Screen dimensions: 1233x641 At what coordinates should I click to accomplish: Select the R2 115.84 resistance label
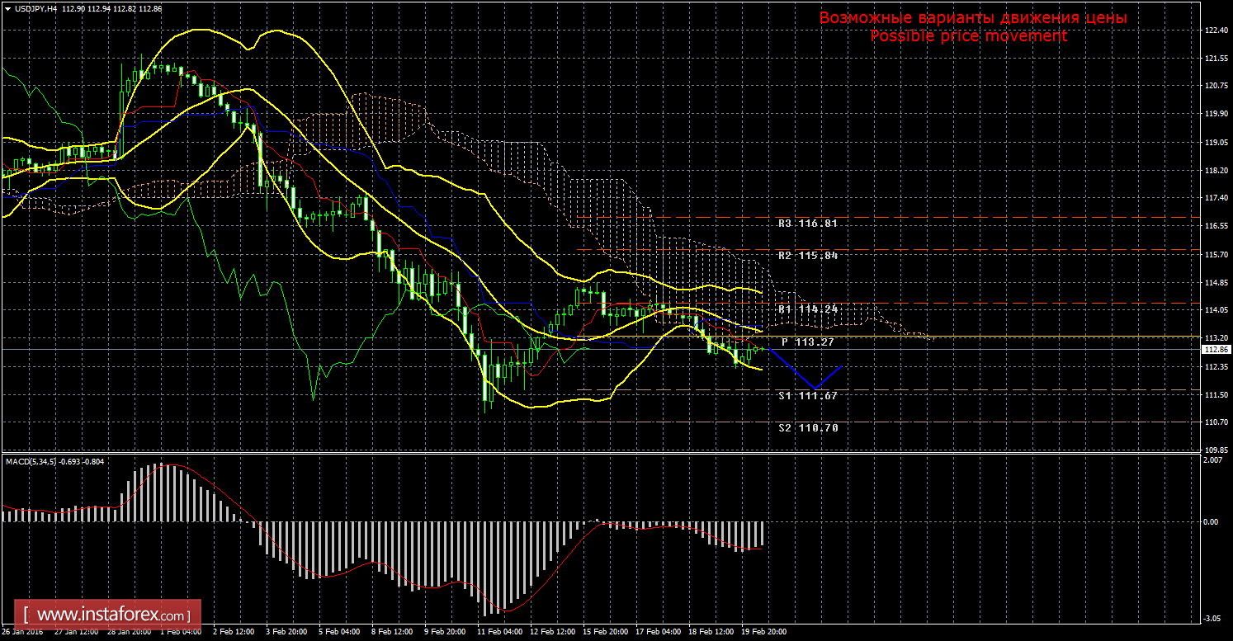point(808,256)
